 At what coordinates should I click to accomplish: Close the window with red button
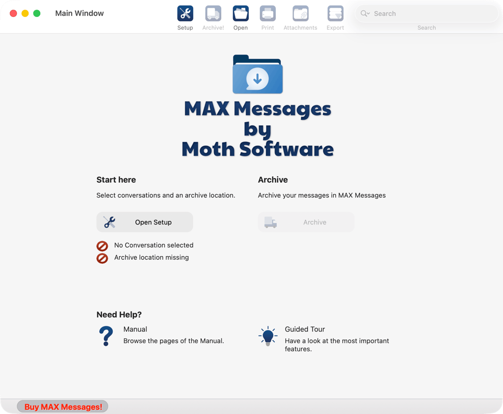(13, 13)
